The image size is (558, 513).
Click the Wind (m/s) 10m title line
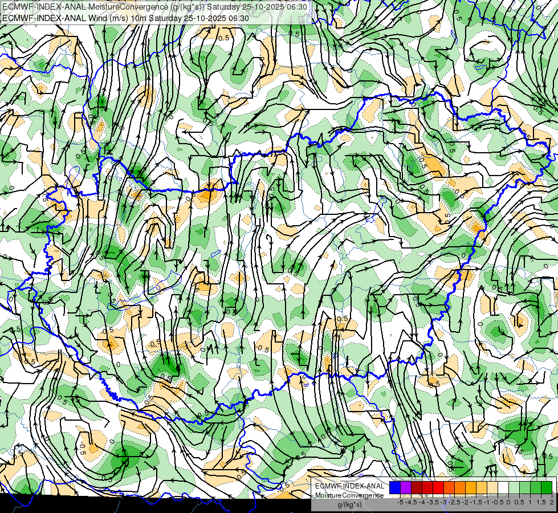(125, 18)
